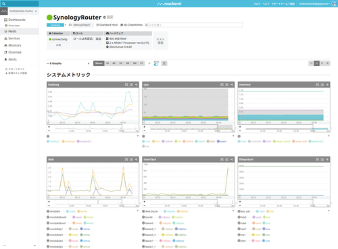Expand the 6 Graphs selector
The height and width of the screenshot is (249, 338).
(x=68, y=63)
